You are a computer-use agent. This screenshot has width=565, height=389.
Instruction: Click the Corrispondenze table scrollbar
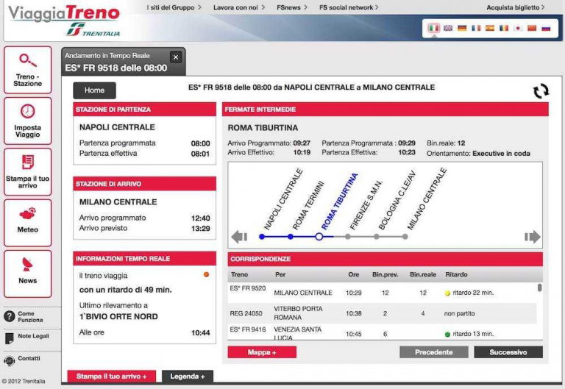(x=539, y=288)
